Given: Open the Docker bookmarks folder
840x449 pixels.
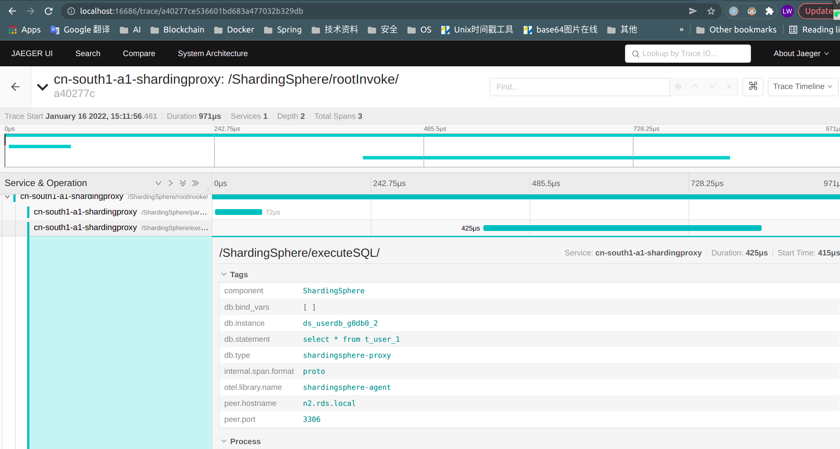Looking at the screenshot, I should [234, 30].
